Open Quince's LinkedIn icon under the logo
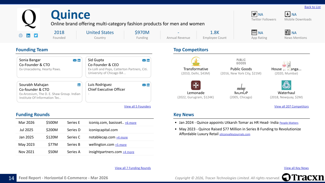The height and width of the screenshot is (183, 325). [28, 36]
